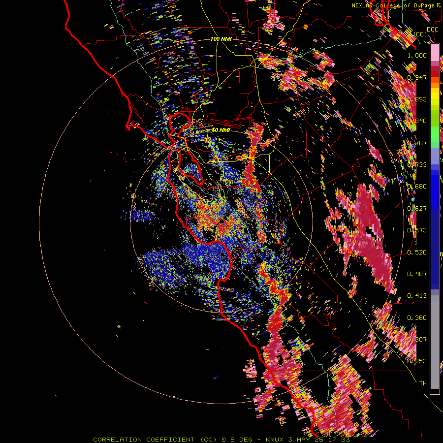Click the "DCC" label above the color scale
This screenshot has height=443, width=443.
coord(432,30)
